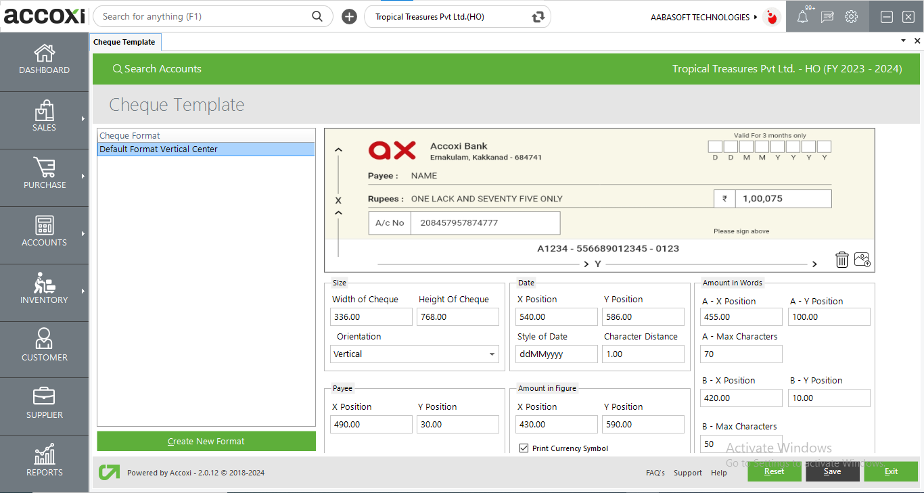Click the Create New Format button
Image resolution: width=924 pixels, height=493 pixels.
[x=206, y=441]
